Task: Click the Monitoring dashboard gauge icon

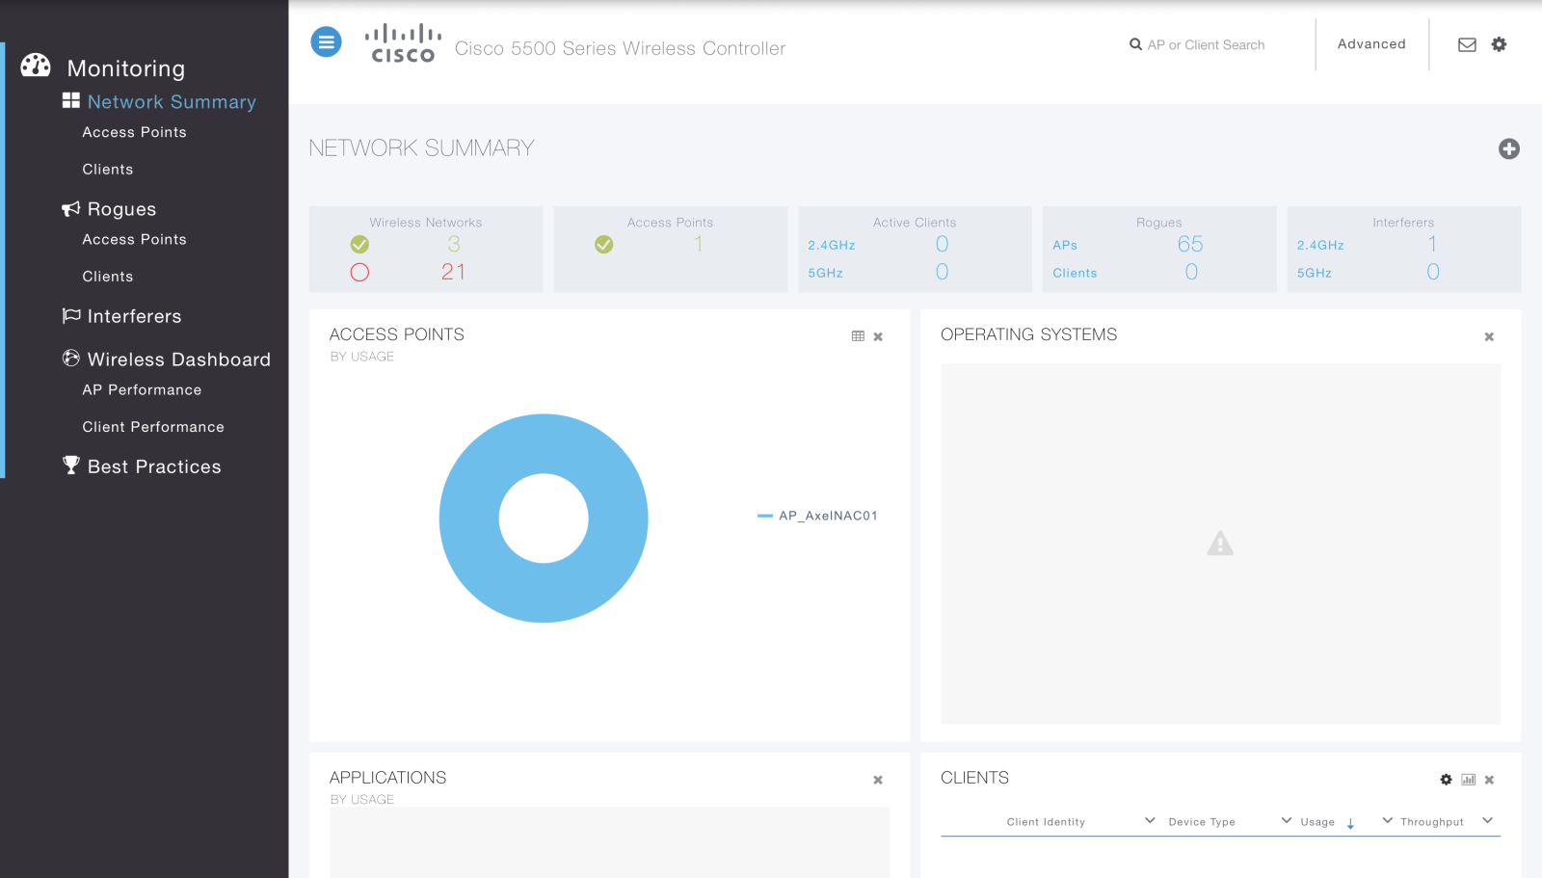Action: coord(36,66)
